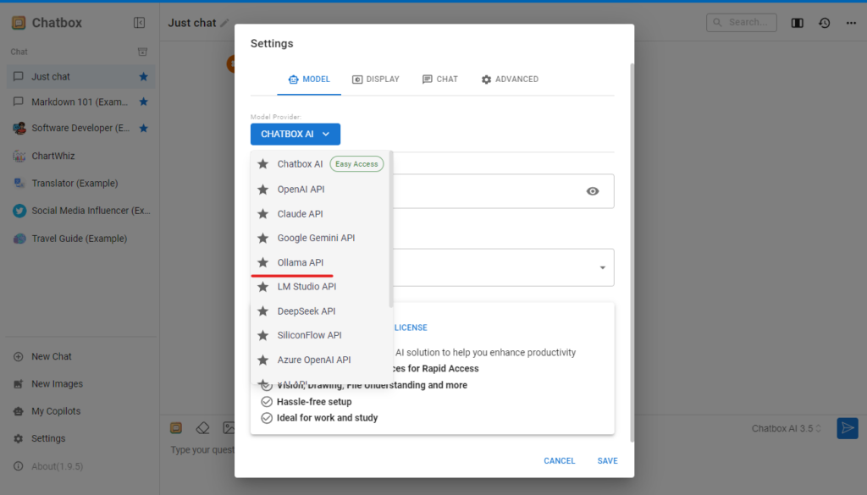Click the eraser clear icon in toolbar
This screenshot has height=495, width=867.
point(203,428)
